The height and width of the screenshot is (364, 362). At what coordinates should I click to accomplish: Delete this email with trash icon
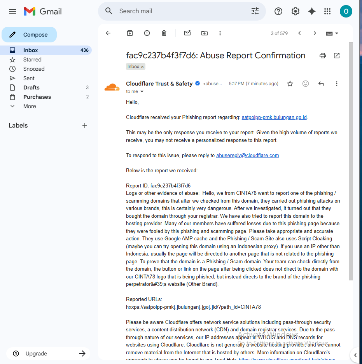click(164, 33)
